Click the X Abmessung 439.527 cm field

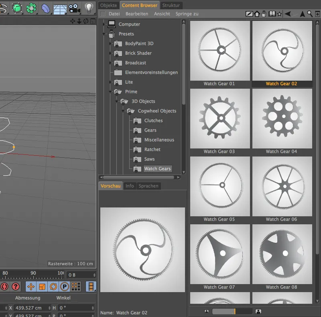coord(32,308)
